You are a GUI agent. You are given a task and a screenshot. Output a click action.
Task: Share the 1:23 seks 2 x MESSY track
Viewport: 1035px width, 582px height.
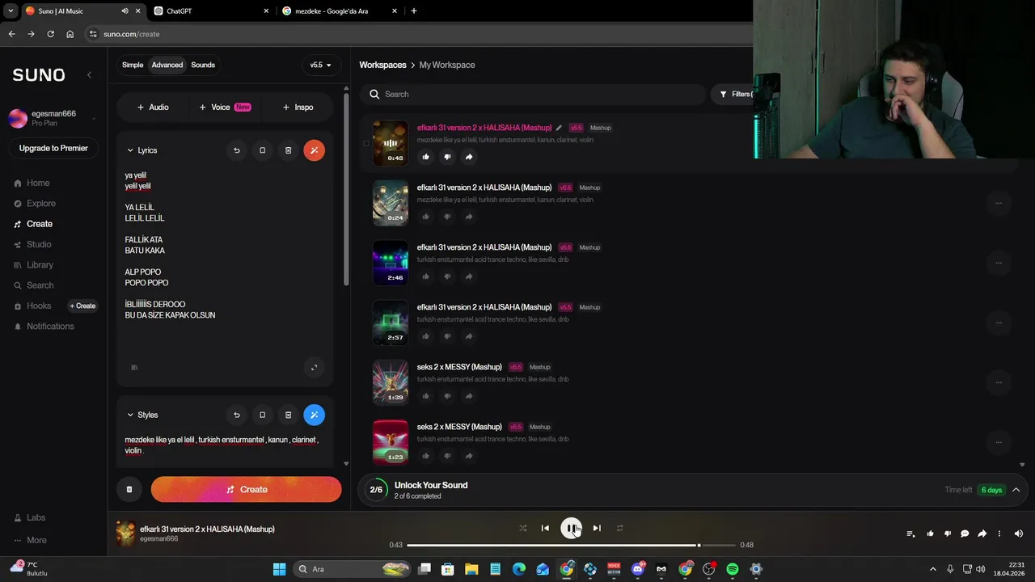click(469, 456)
